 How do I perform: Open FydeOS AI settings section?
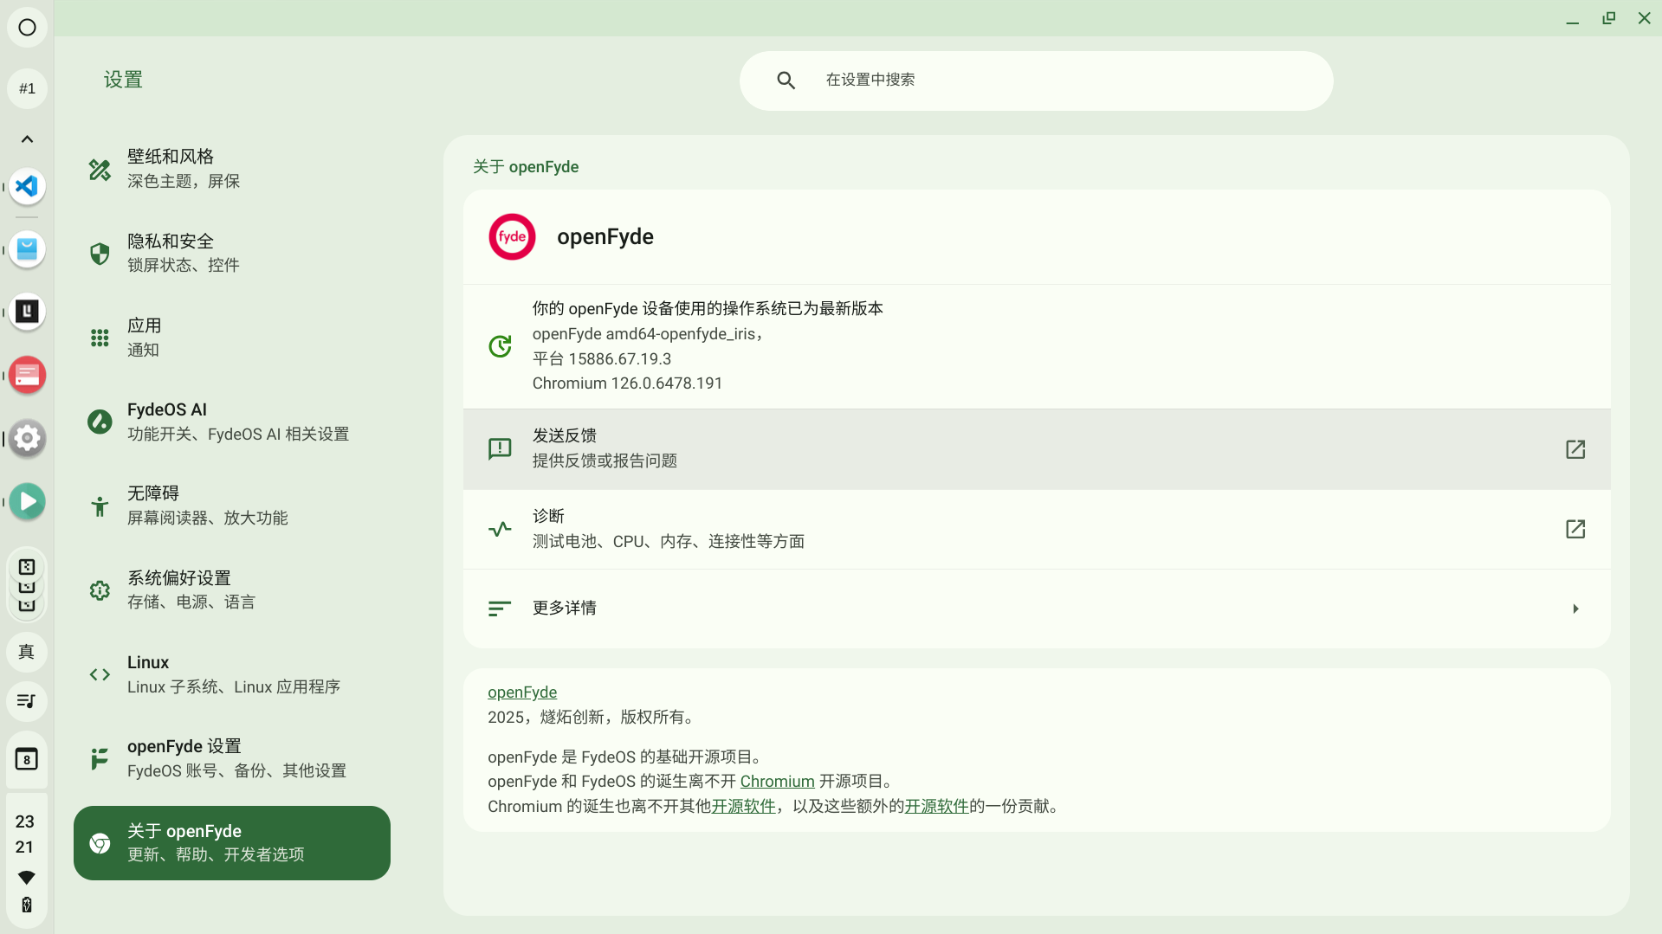click(232, 422)
